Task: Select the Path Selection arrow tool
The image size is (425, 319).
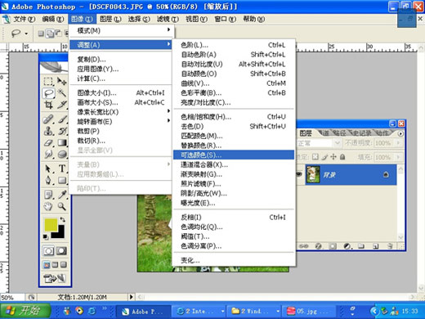Action: 48,168
